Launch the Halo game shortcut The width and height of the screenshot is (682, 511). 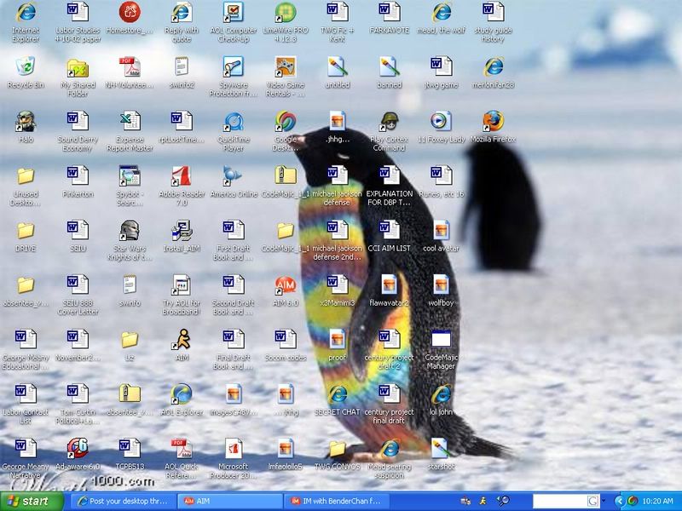26,121
